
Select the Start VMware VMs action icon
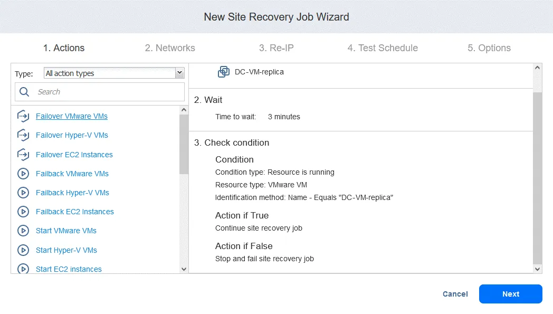(23, 231)
